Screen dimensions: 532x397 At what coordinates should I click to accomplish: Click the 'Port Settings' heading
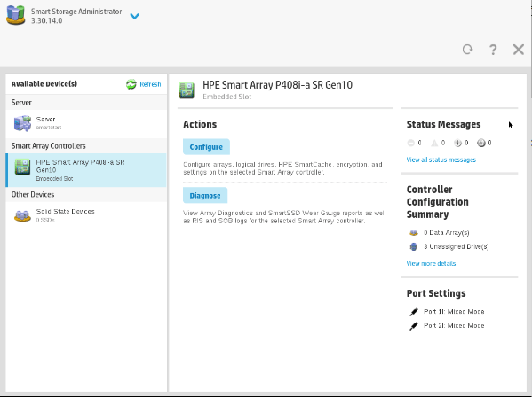(x=436, y=293)
